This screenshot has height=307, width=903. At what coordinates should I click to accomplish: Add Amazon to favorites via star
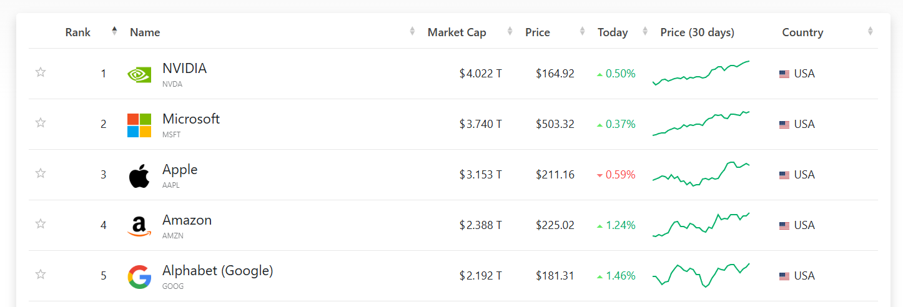coord(41,223)
